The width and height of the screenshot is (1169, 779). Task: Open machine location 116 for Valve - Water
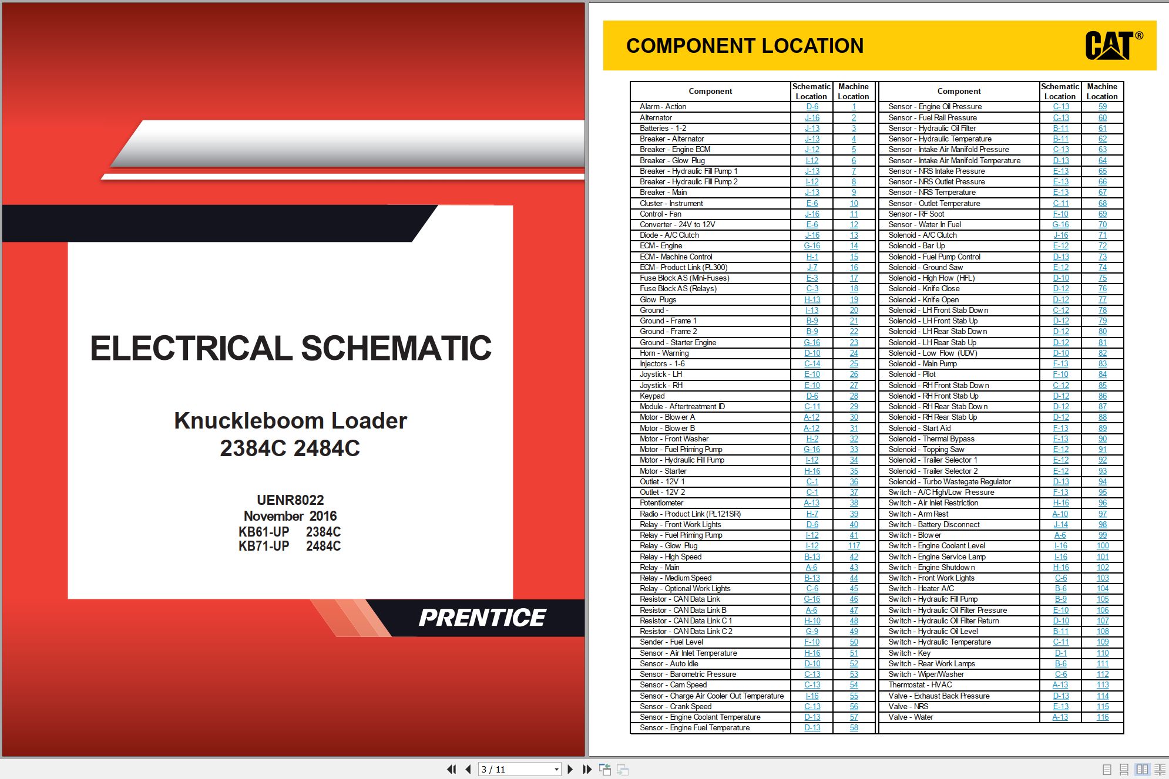[1103, 717]
